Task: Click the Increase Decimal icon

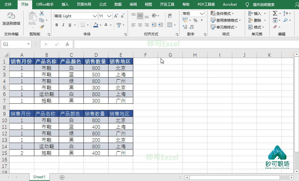Action: [185, 27]
